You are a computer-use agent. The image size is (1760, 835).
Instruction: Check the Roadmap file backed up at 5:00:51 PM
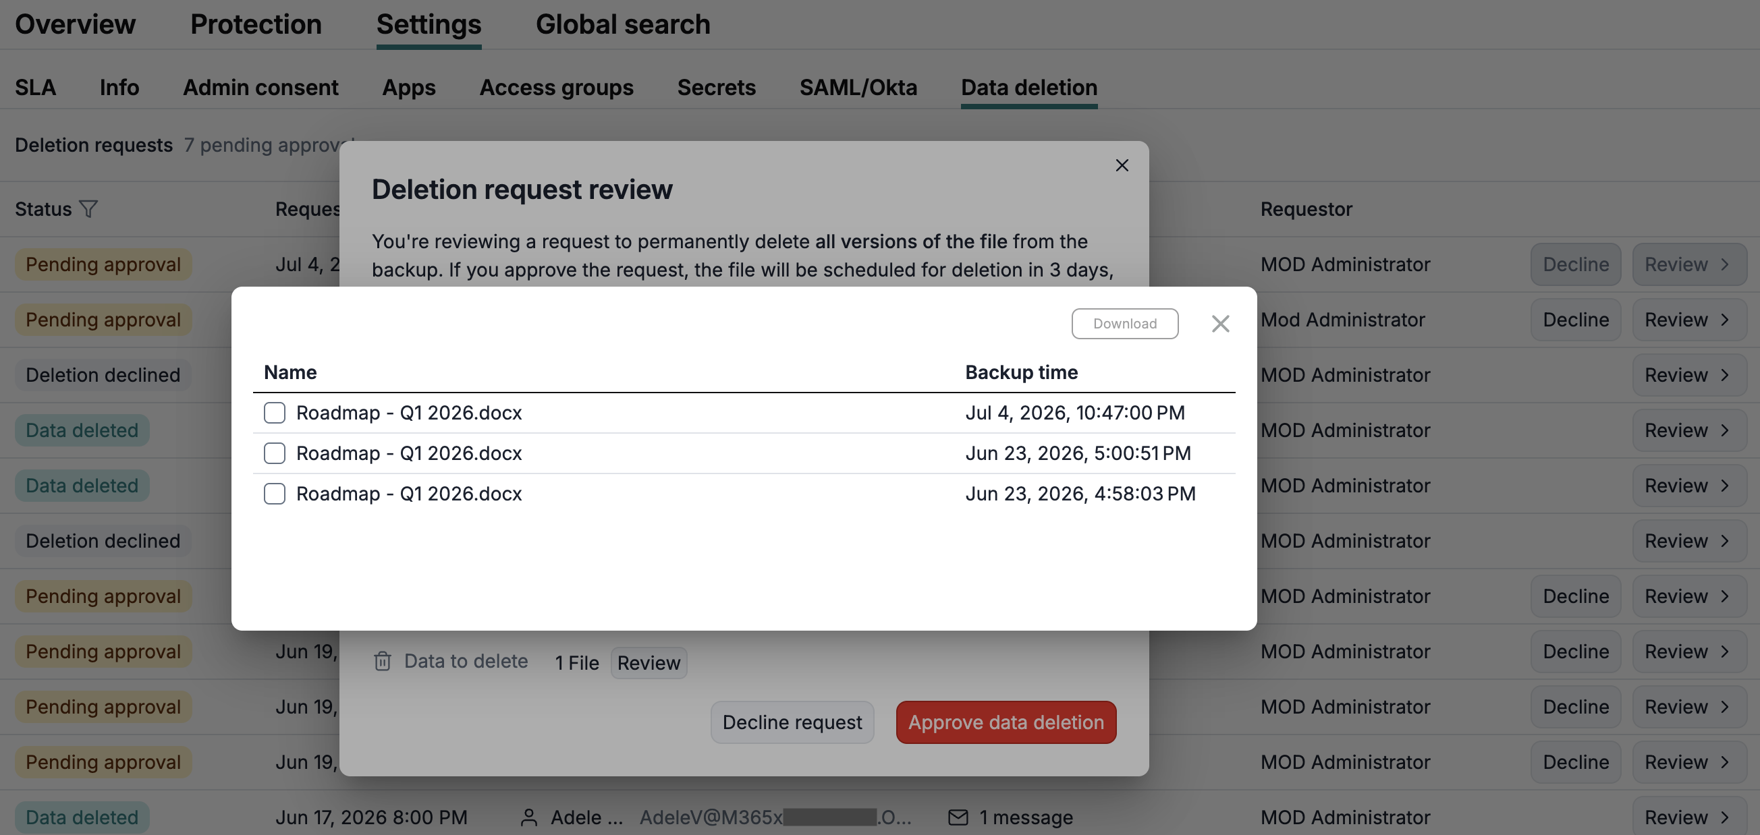(x=275, y=453)
